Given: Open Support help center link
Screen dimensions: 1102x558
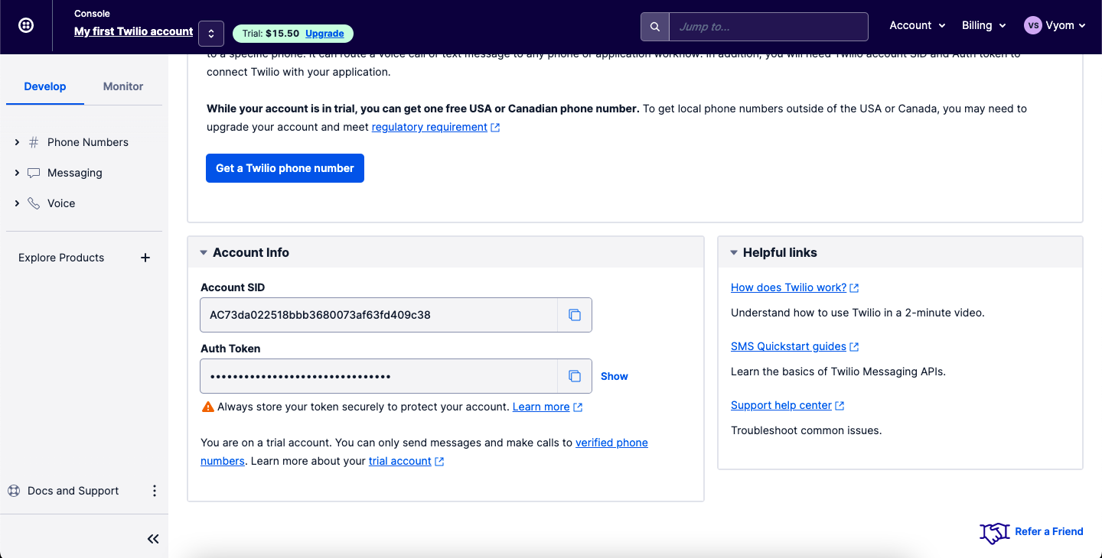Looking at the screenshot, I should click(781, 405).
